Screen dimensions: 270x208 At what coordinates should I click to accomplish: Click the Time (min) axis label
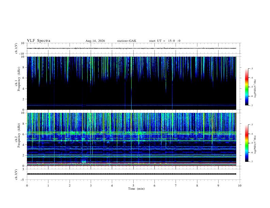point(136,189)
